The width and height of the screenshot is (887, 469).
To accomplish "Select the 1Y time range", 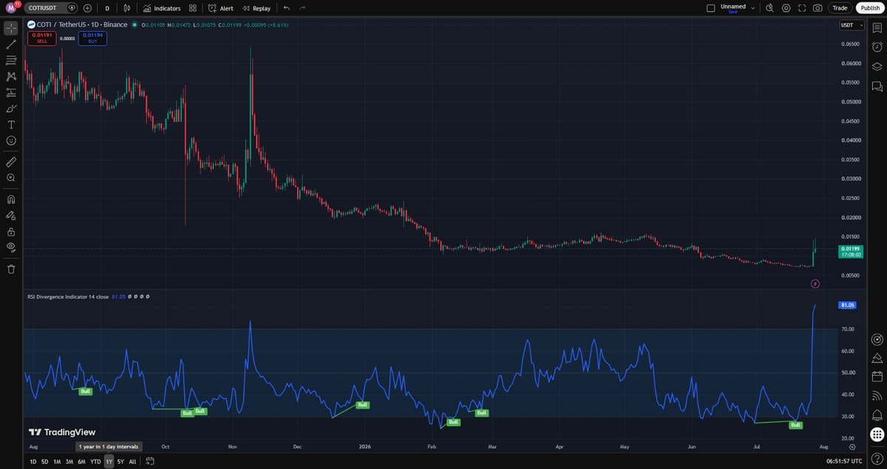I will click(109, 462).
